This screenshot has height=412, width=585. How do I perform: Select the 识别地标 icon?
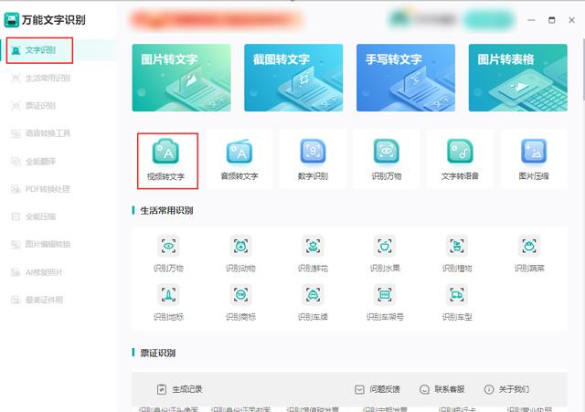point(168,295)
